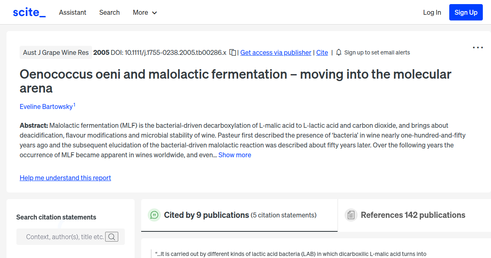Select the Cited by 9 publications tab

pyautogui.click(x=206, y=215)
